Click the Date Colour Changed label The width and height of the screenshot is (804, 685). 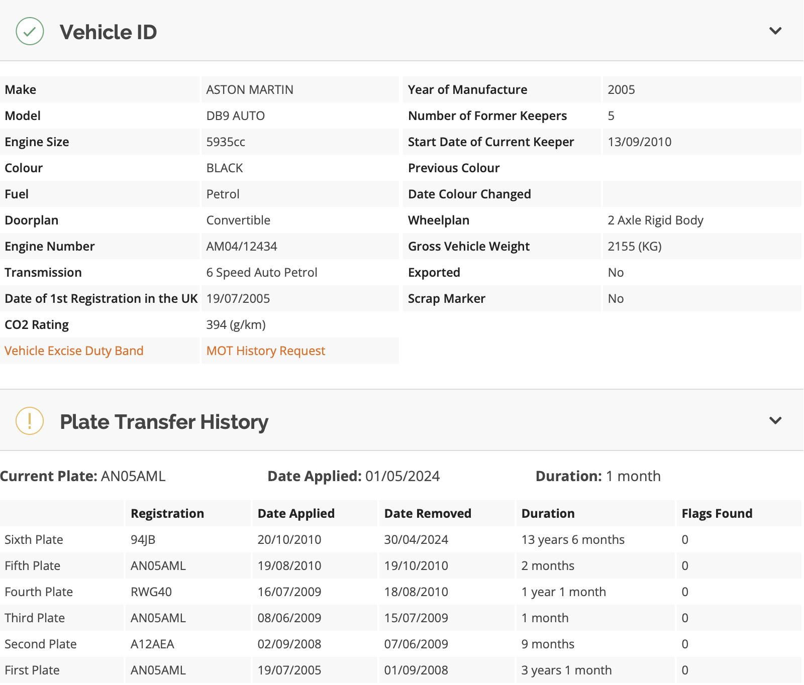[469, 194]
